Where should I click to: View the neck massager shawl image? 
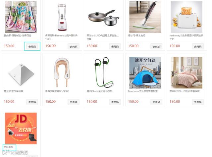[62, 73]
